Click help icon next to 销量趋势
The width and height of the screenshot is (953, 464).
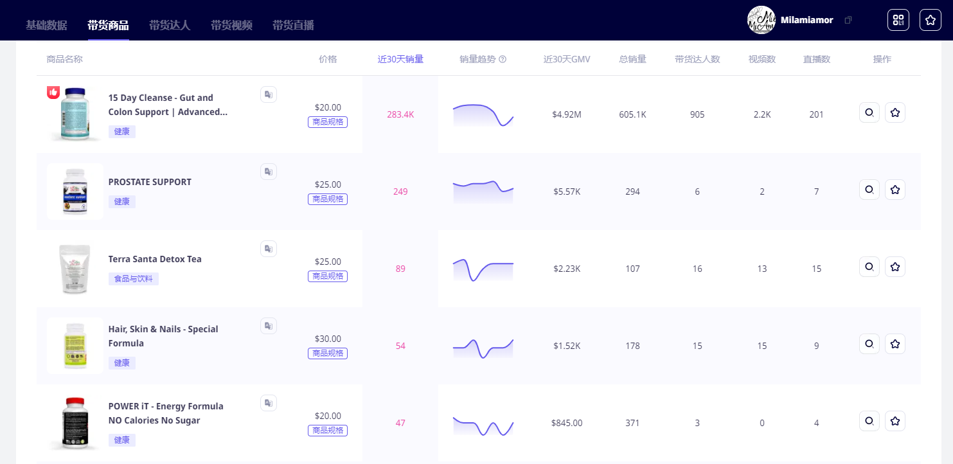(503, 59)
